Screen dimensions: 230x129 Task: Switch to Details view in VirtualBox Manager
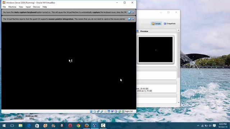coord(156,24)
